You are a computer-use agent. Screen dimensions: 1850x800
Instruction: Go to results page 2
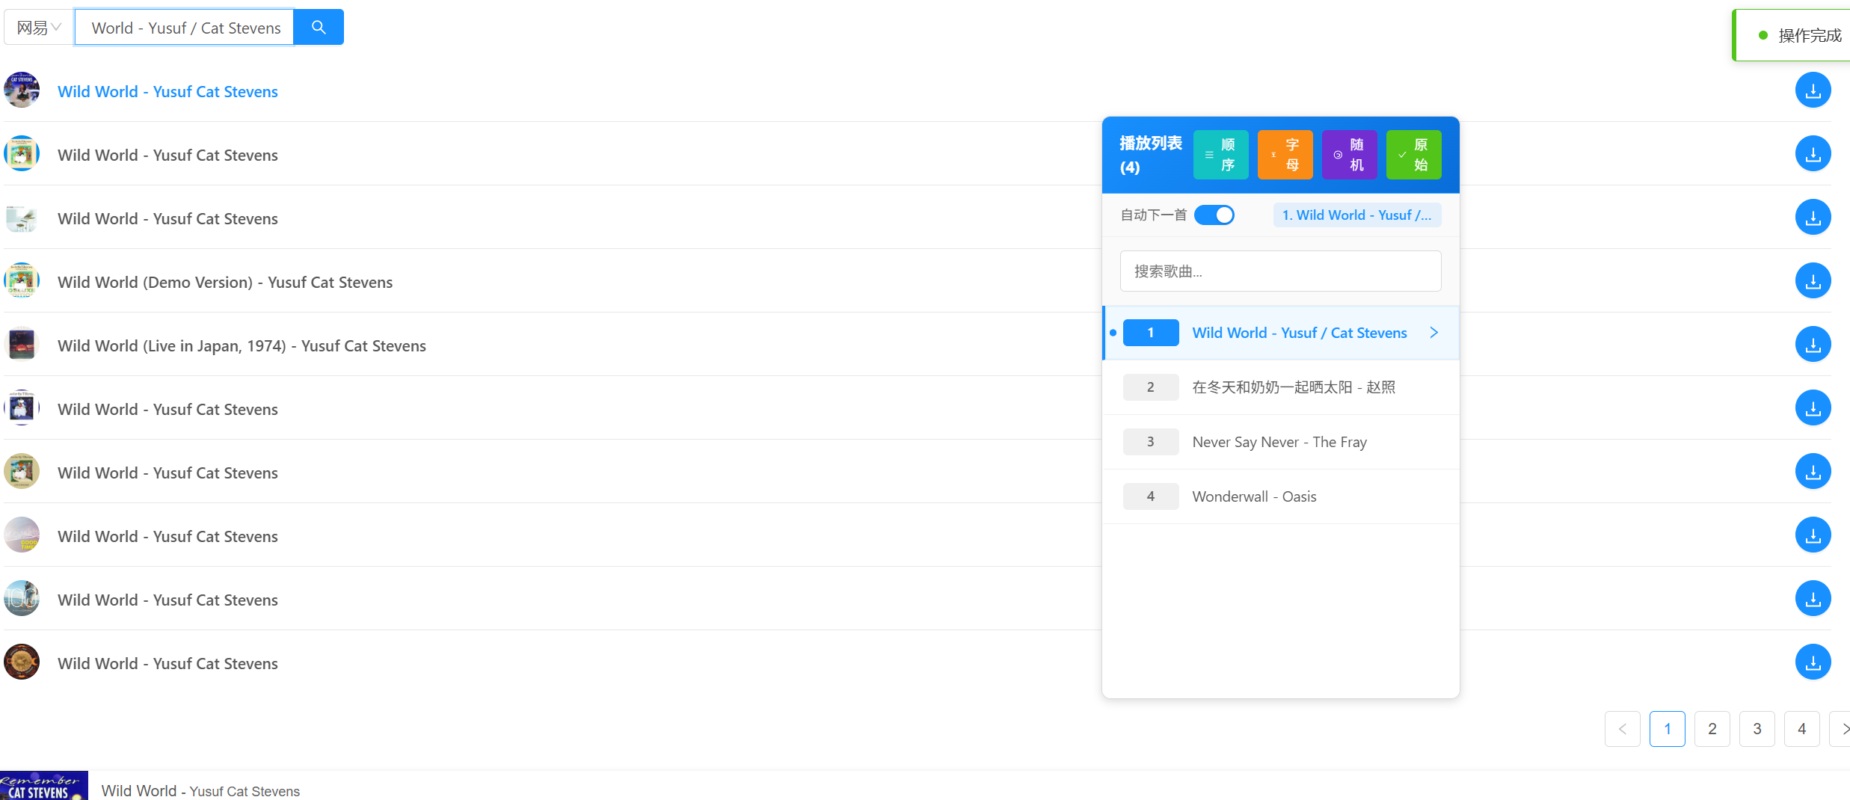click(x=1712, y=729)
